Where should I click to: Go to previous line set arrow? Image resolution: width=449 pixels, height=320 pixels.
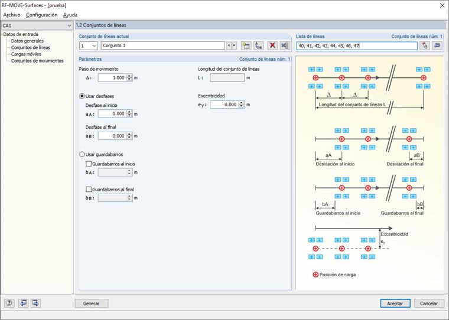click(229, 45)
